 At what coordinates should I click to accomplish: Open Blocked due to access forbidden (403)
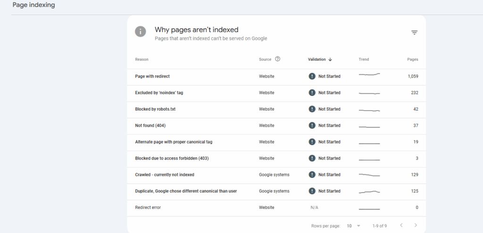coord(172,158)
